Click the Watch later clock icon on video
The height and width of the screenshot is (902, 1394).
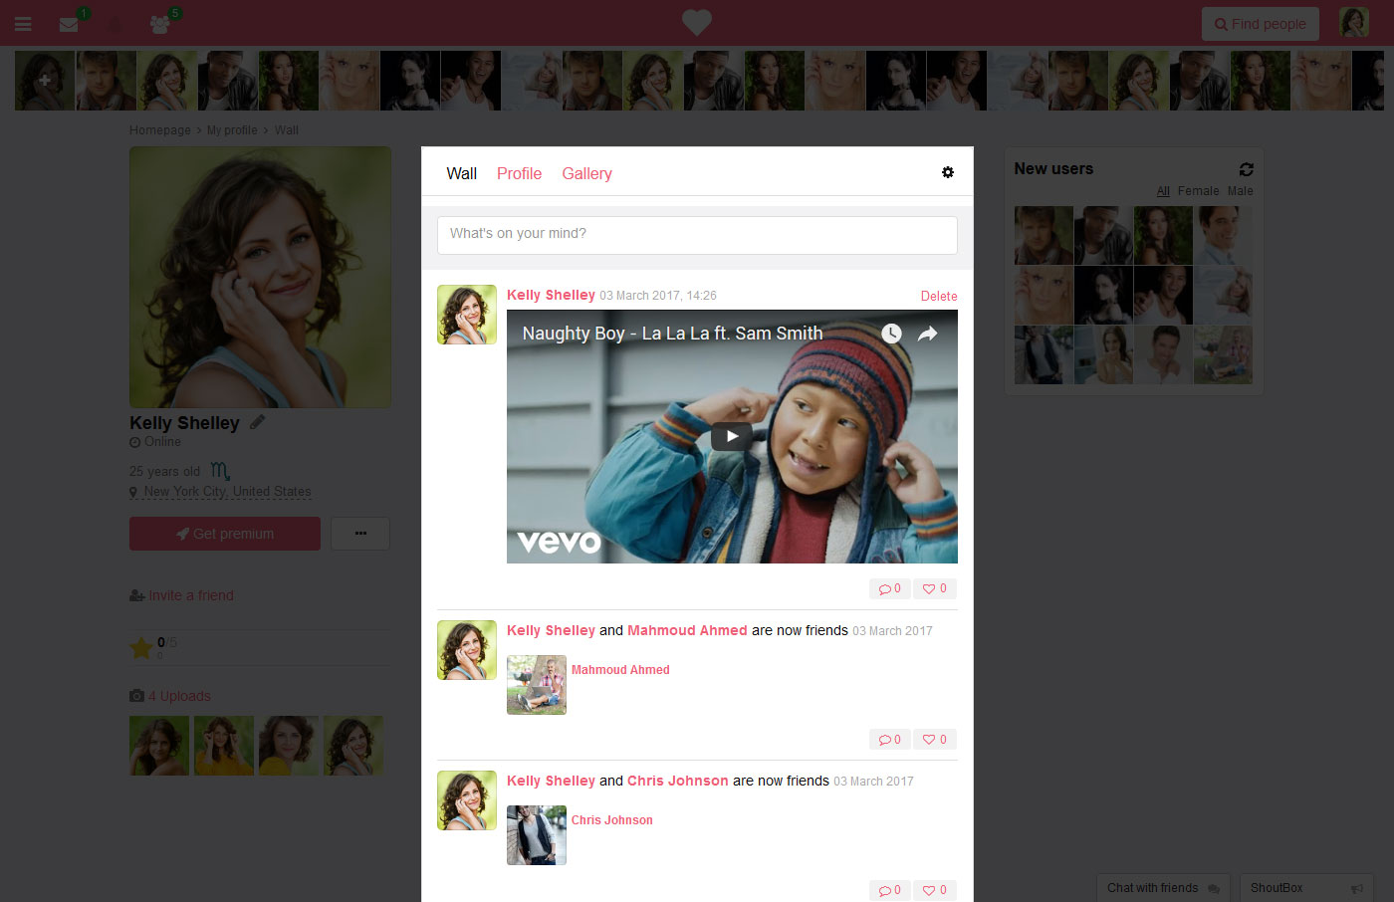(x=891, y=334)
